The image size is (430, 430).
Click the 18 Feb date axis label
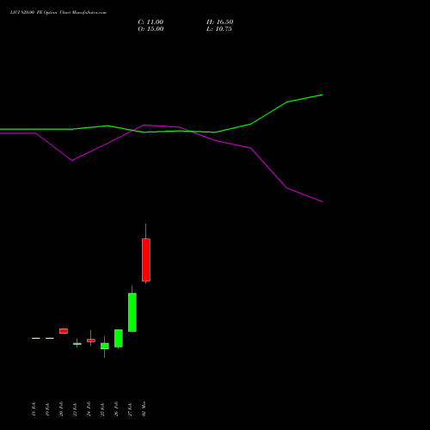tap(34, 409)
